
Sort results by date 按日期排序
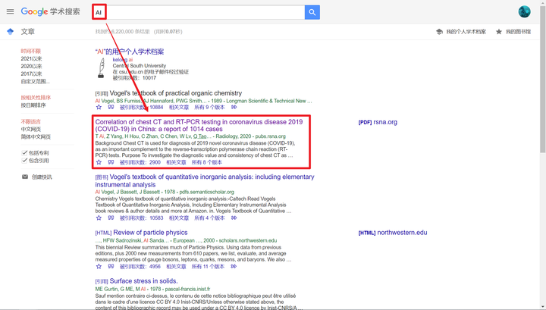[33, 105]
